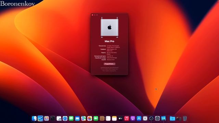This screenshot has width=219, height=123.
Task: Click the 'Графика' row label
Action: 103,49
